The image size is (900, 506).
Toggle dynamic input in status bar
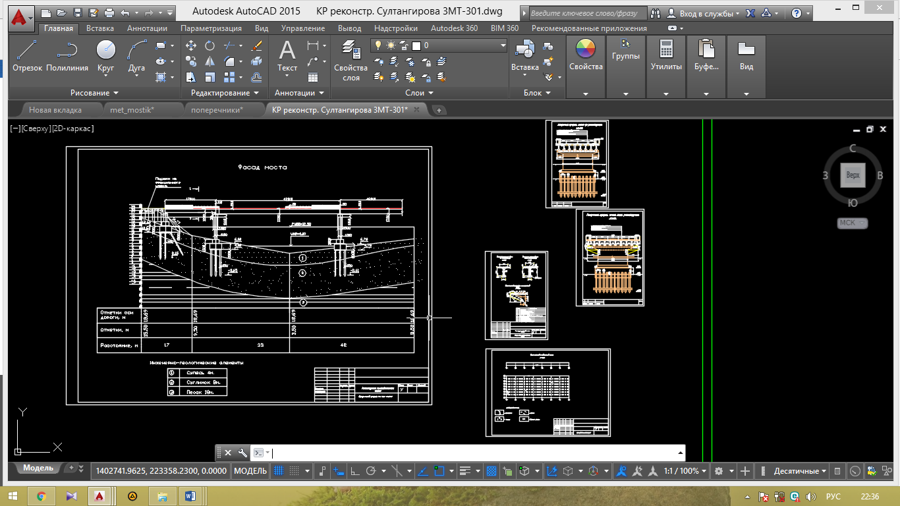(x=339, y=471)
